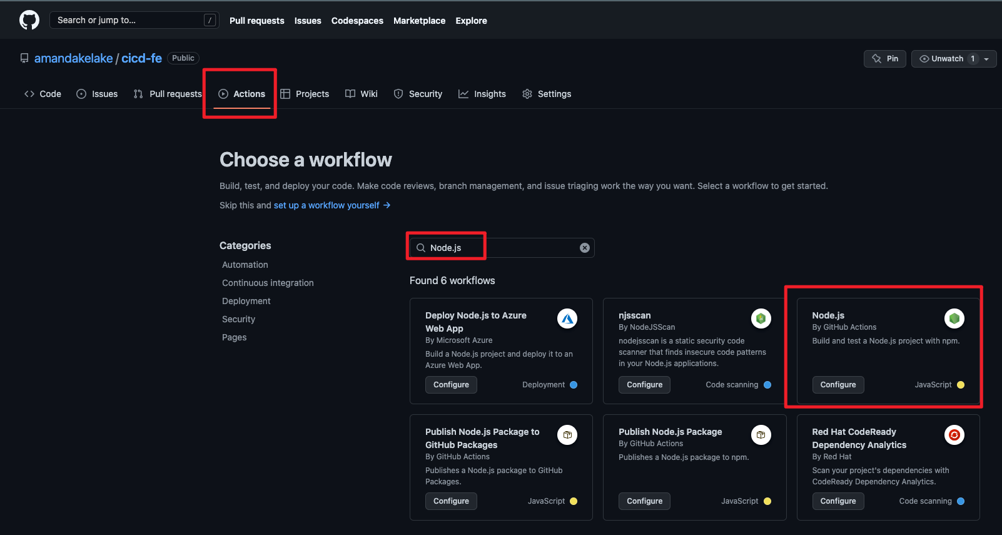
Task: Click 'By Microsoft Azure' text
Action: click(x=459, y=340)
